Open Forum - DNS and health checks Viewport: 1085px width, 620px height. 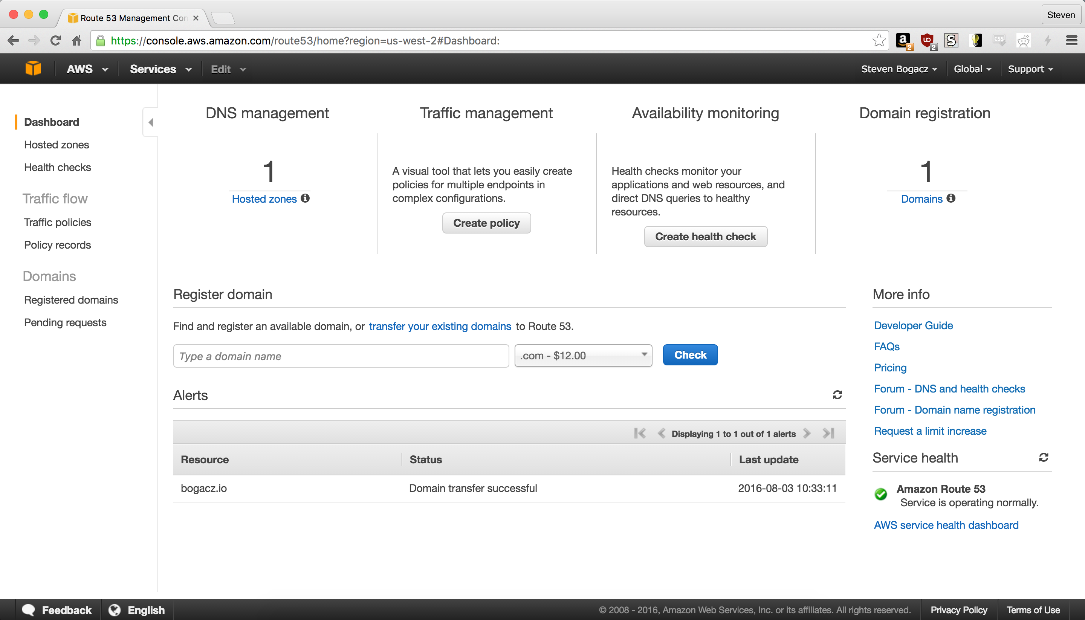tap(949, 389)
